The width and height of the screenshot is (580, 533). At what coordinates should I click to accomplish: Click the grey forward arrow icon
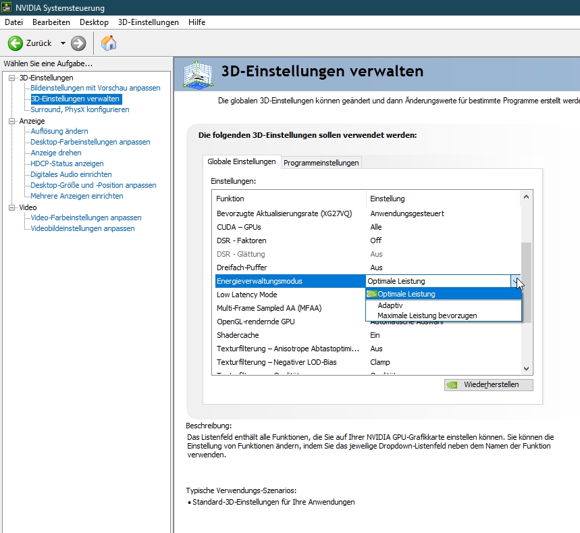coord(78,43)
